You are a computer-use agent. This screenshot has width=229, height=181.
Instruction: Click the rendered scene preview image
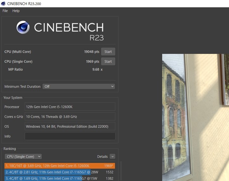coord(195,117)
